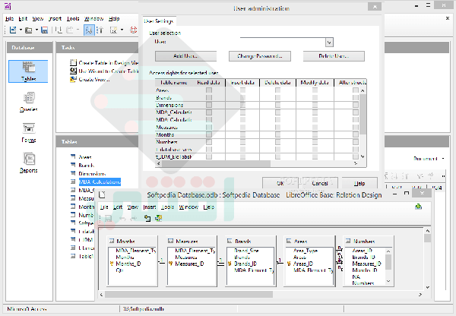Toggle Delete data checkbox for Months

tap(277, 134)
